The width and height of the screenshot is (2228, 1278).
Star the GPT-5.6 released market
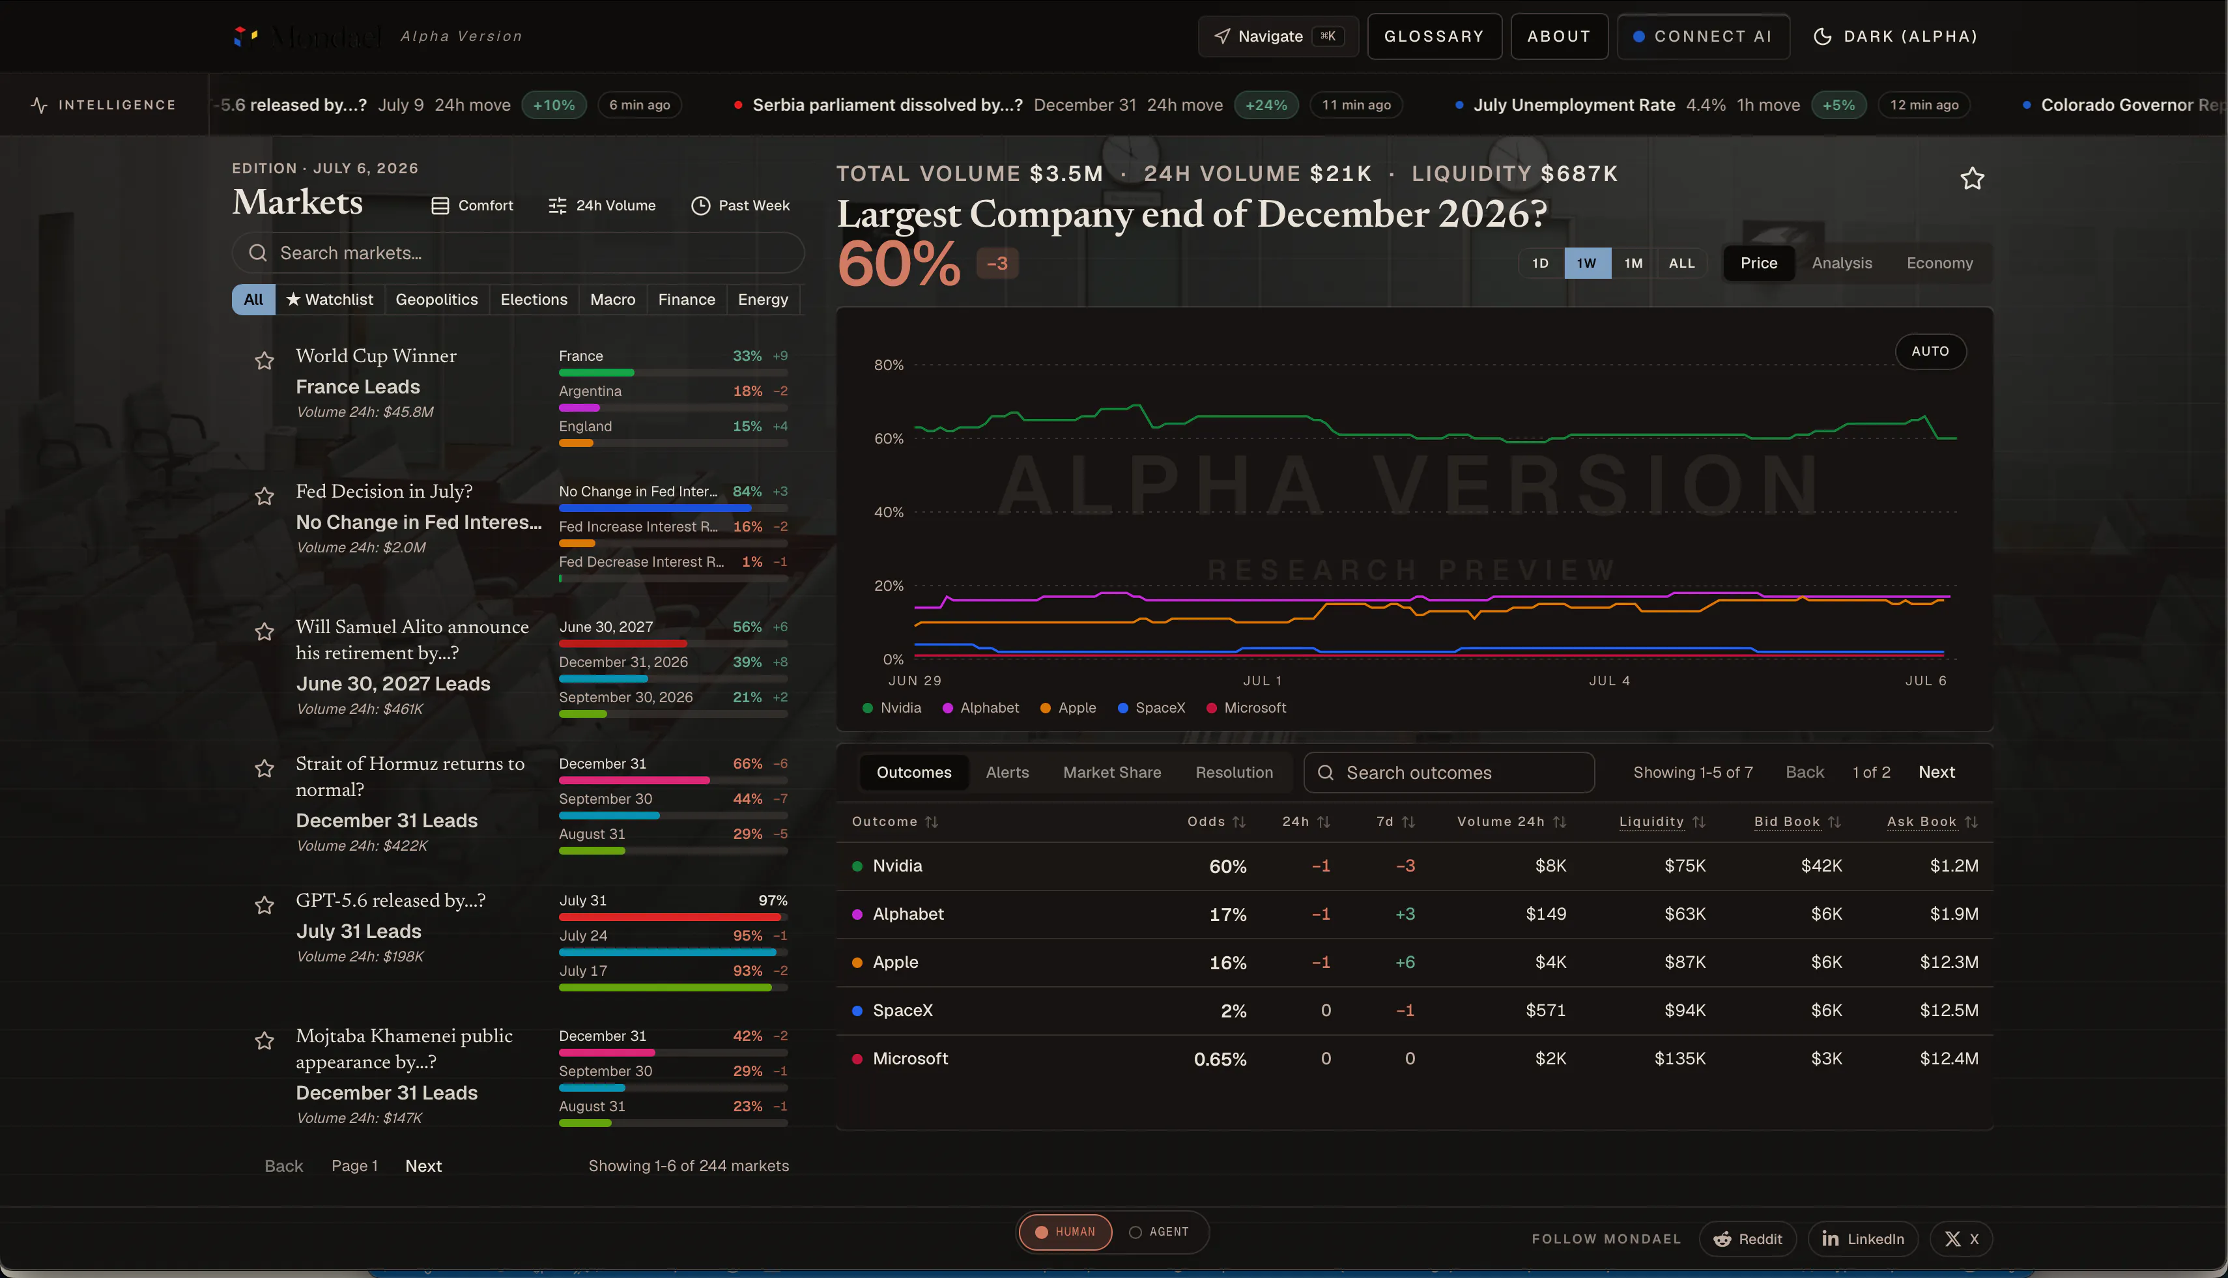tap(264, 905)
